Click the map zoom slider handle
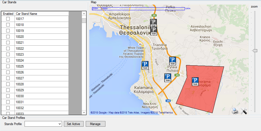Viewport: 261px width, 131px height. pos(255,51)
